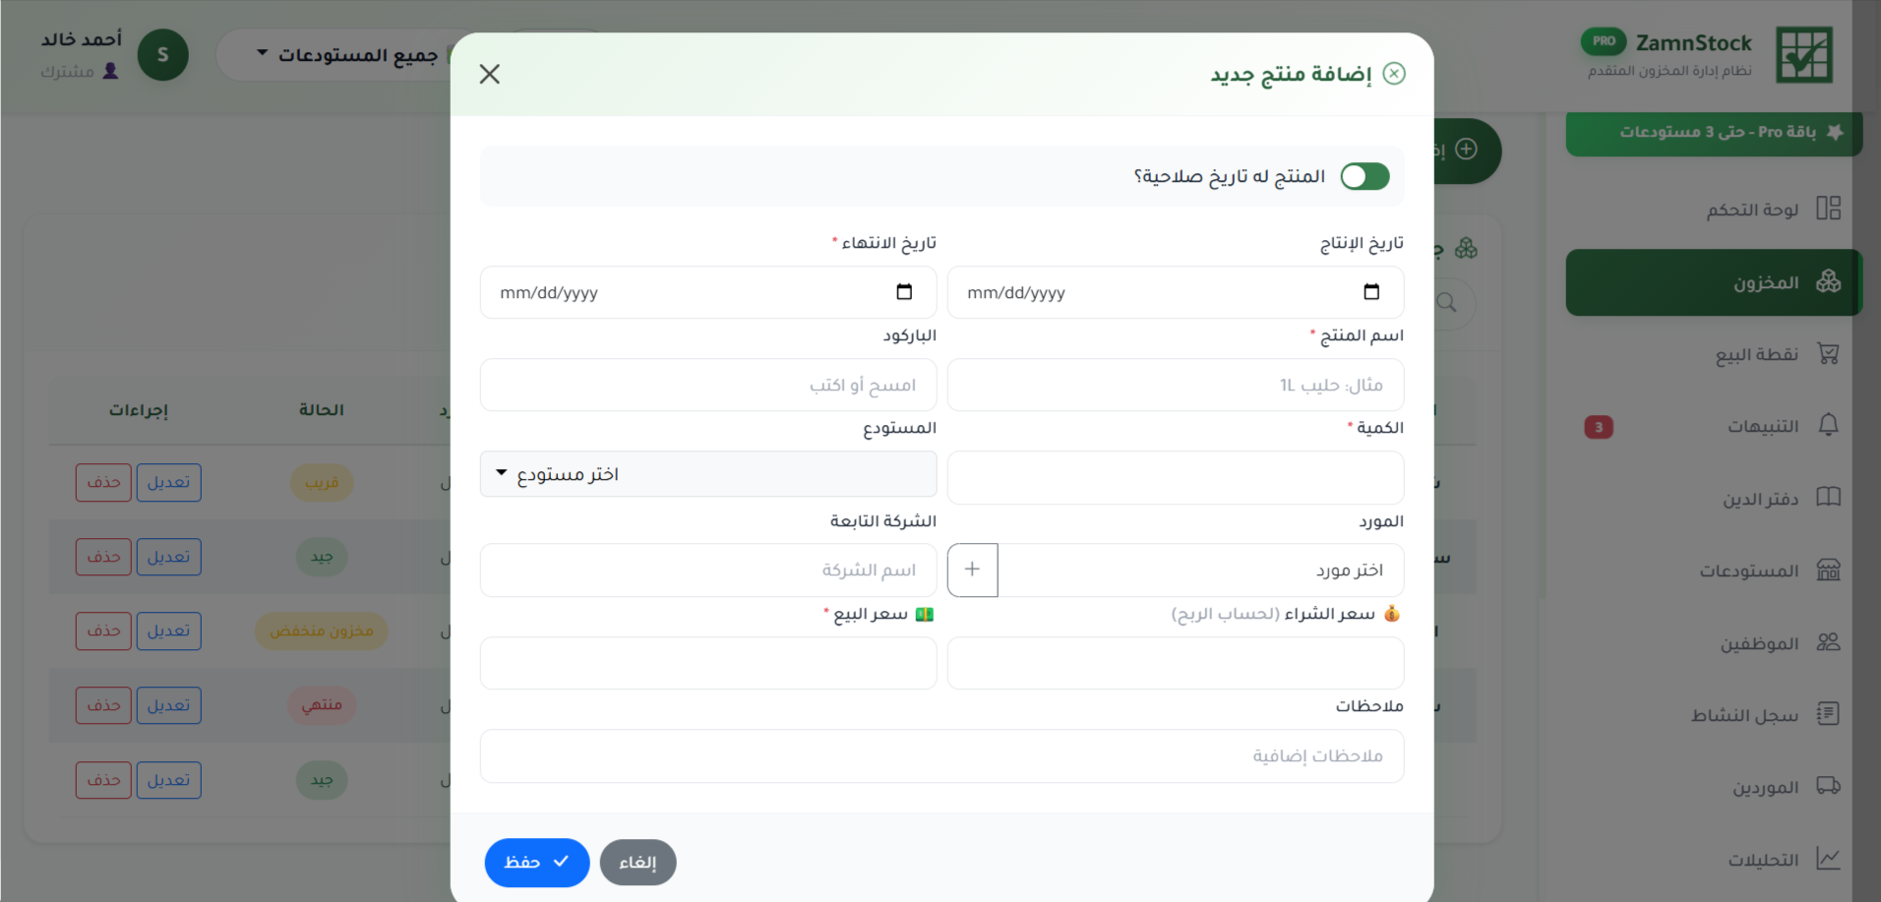Click the ZamnStock checkmark logo
This screenshot has width=1881, height=902.
pos(1804,55)
